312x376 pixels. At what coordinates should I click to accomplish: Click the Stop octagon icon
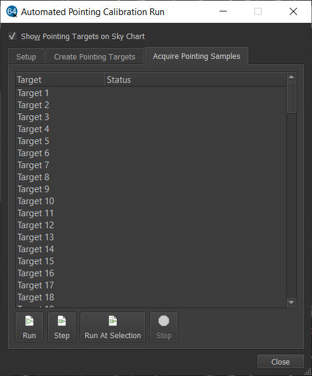click(x=164, y=321)
